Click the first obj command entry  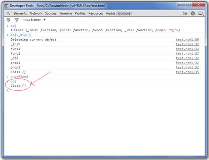click(x=13, y=26)
